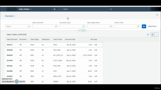This screenshot has height=90, width=161.
Task: Open value help for Sold-to Party filter
Action: 138,26
